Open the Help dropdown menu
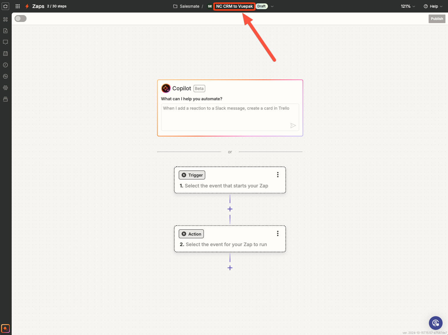 pyautogui.click(x=433, y=6)
